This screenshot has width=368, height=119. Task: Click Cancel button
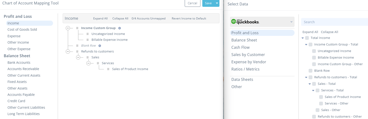[x=193, y=3]
